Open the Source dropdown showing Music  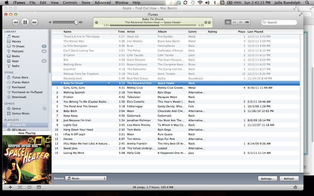[x=86, y=178]
